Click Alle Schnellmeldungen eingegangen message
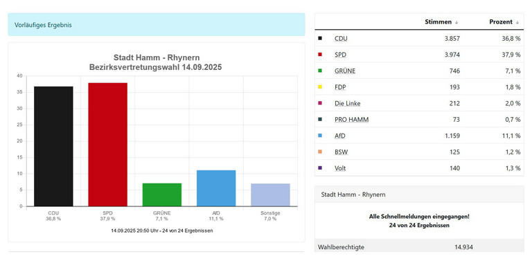532x261 pixels. click(419, 217)
